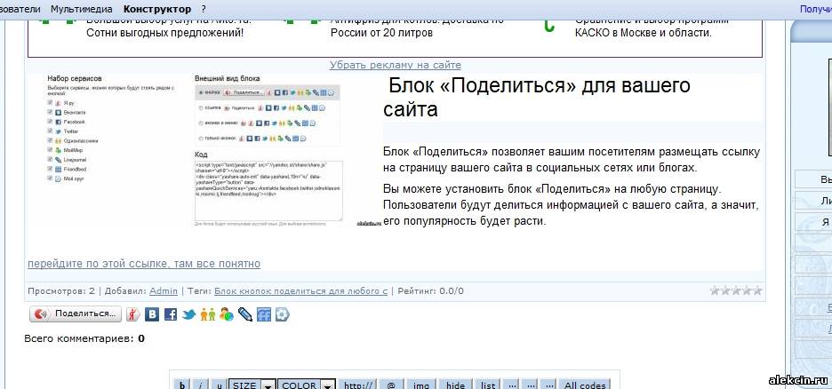832x389 pixels.
Task: Open the России от 20 литров ad
Action: click(381, 33)
